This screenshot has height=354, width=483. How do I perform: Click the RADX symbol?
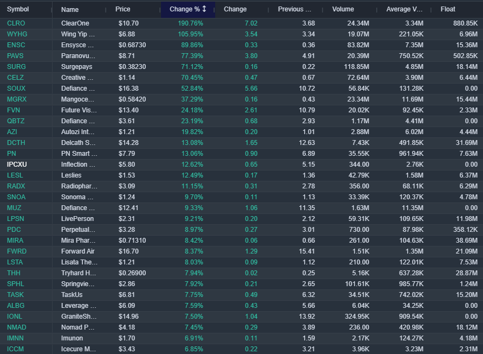pyautogui.click(x=16, y=186)
